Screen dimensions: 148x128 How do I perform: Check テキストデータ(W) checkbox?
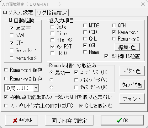[x=76, y=87]
